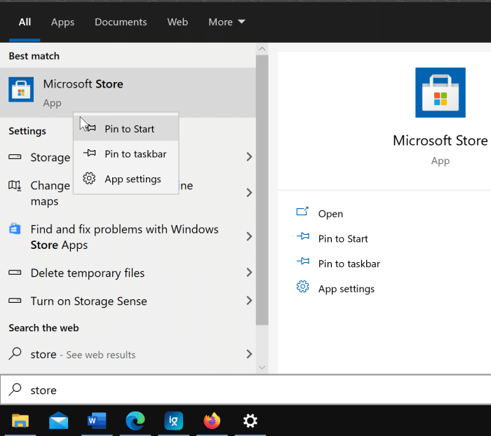Click drive icon beside Delete temporary files
This screenshot has height=436, width=491.
15,272
